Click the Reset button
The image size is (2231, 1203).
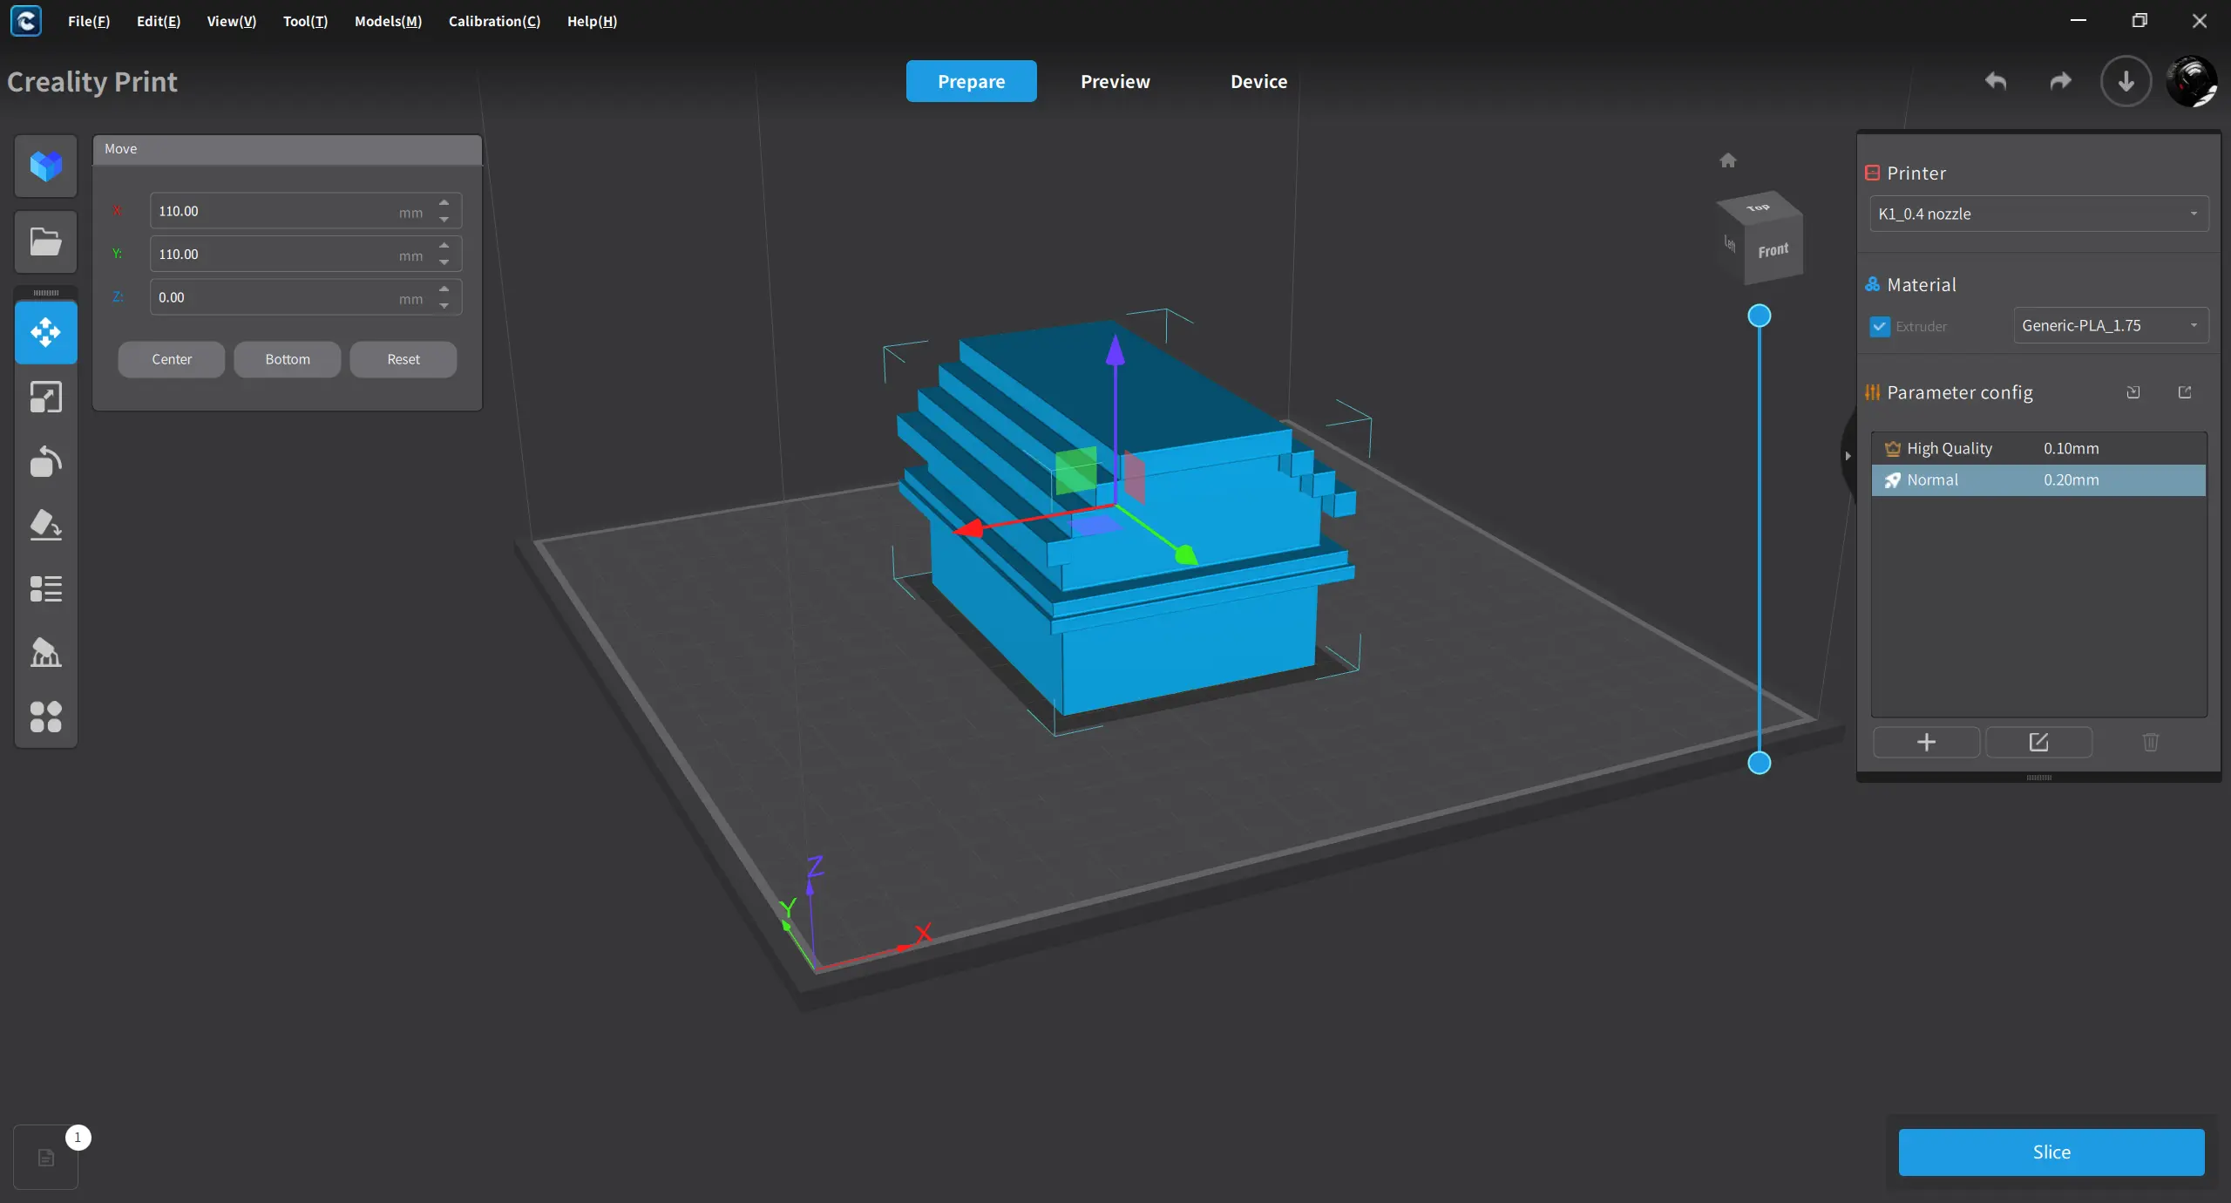[x=403, y=359]
